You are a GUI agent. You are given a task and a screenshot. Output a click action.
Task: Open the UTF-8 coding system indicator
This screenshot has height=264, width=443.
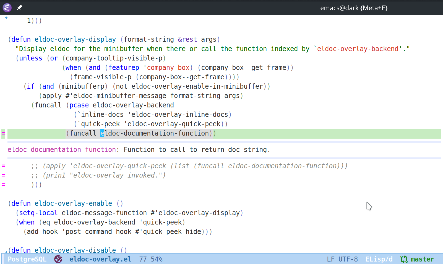coord(348,259)
